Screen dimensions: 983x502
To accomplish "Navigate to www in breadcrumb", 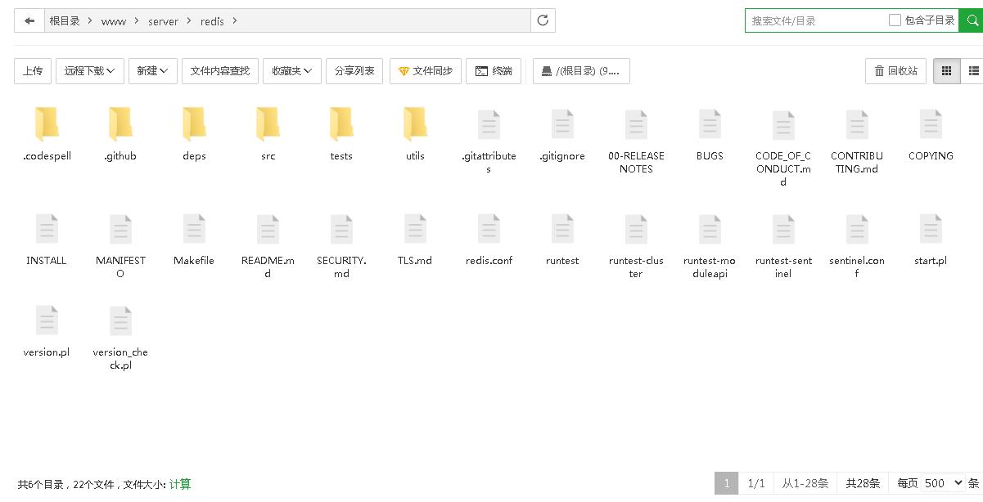I will (114, 21).
